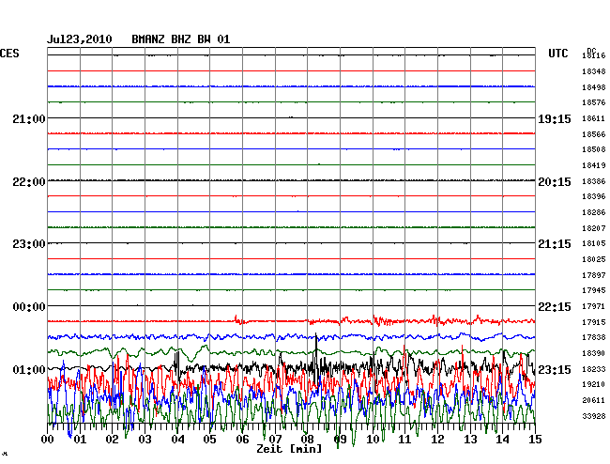Pick the DC offset value 18286
610x464 pixels.
594,212
